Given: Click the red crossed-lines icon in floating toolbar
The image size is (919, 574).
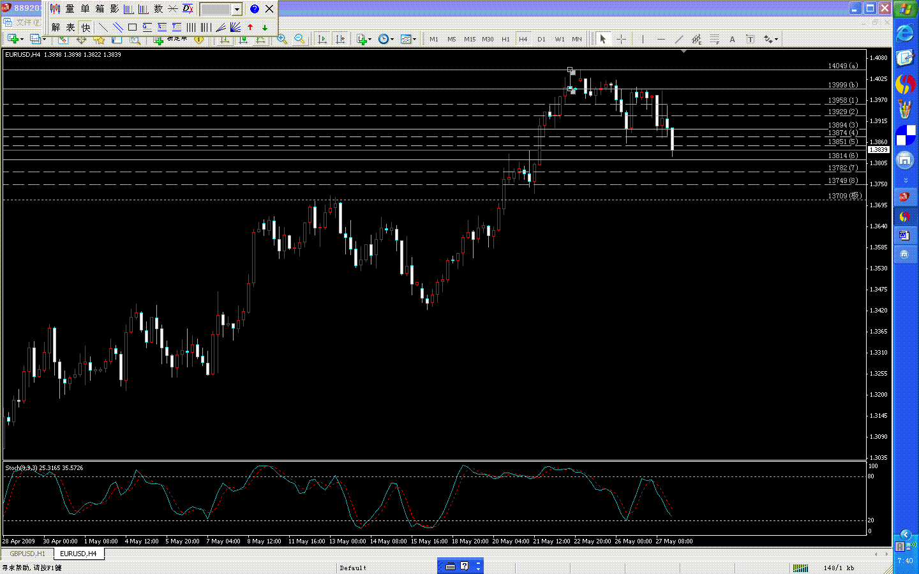Looking at the screenshot, I should 173,9.
